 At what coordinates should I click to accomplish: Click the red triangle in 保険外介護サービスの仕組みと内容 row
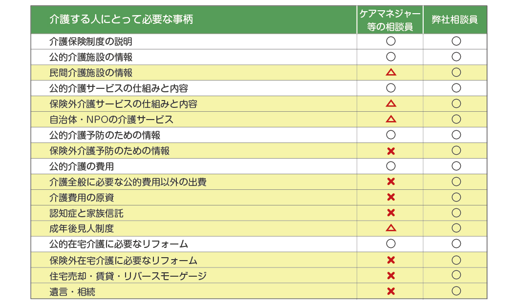click(x=390, y=103)
